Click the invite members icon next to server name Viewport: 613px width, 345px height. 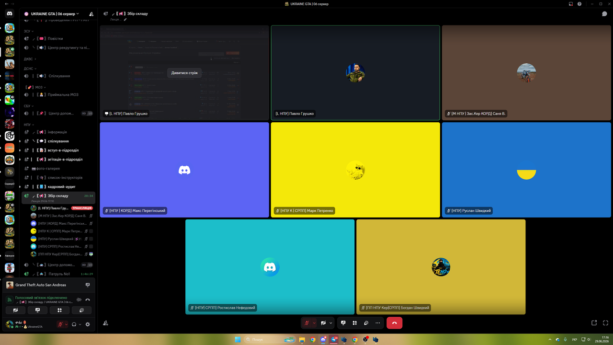click(x=91, y=14)
